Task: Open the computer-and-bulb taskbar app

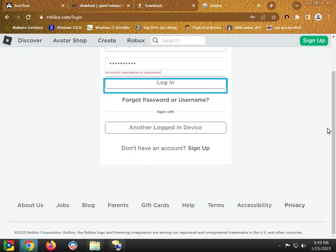Action: point(116,245)
